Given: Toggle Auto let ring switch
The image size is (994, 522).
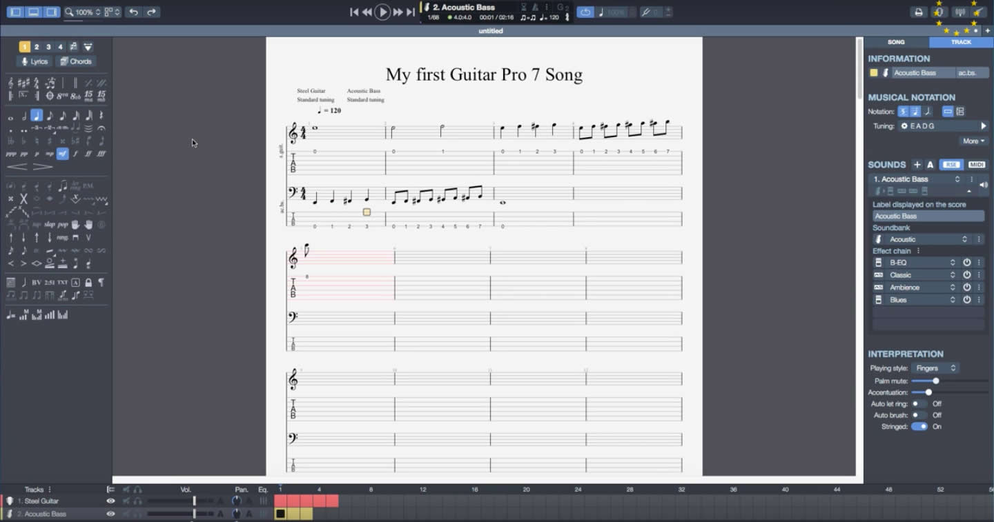Looking at the screenshot, I should (919, 403).
